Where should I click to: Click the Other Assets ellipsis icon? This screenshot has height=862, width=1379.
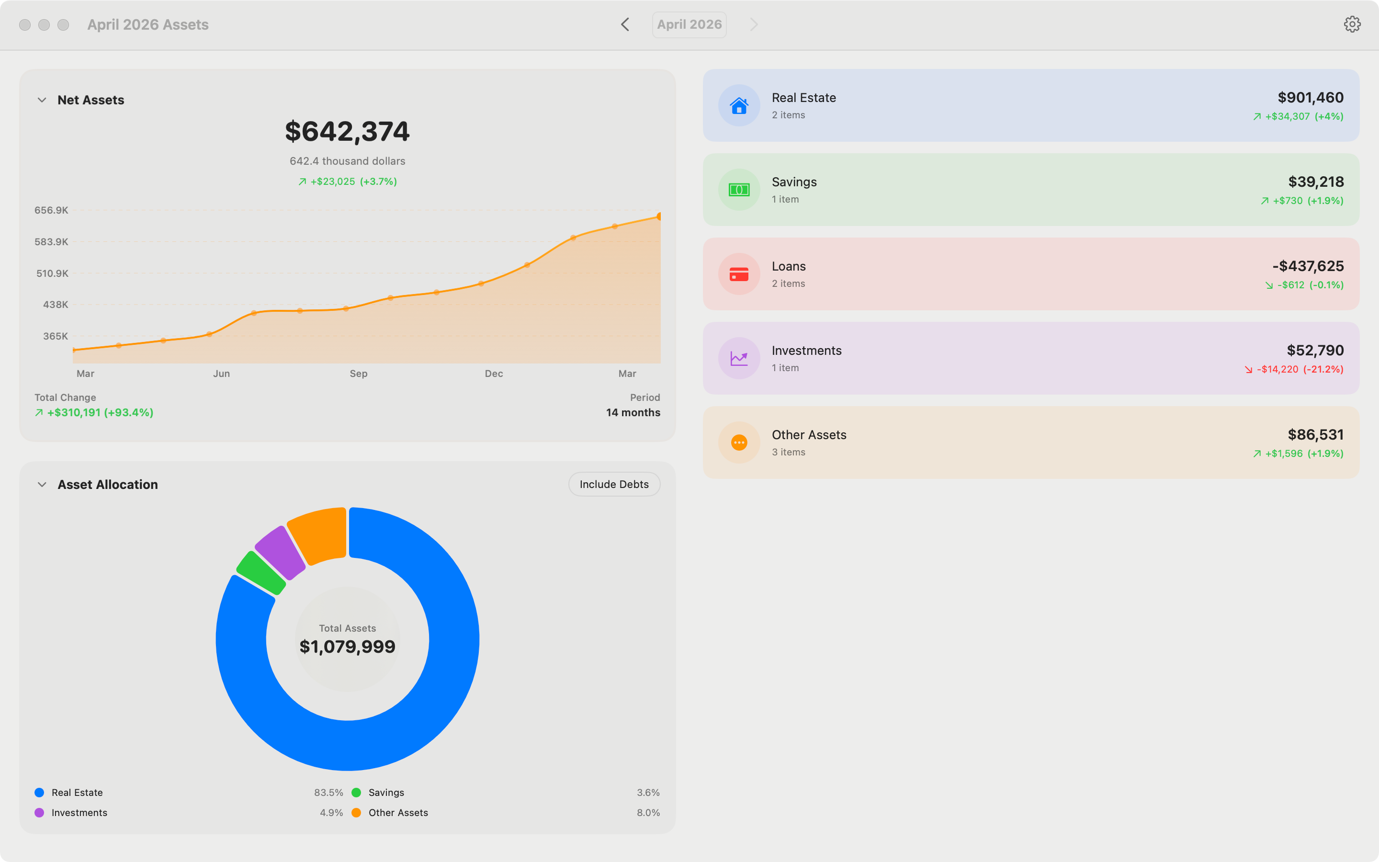click(739, 442)
